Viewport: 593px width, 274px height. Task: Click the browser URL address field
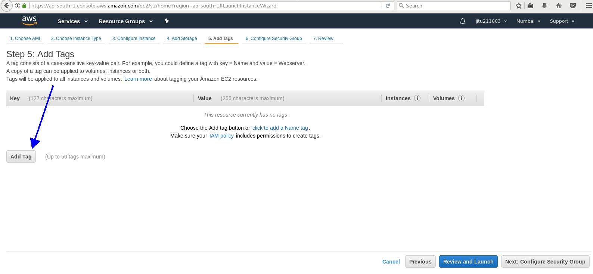[205, 6]
